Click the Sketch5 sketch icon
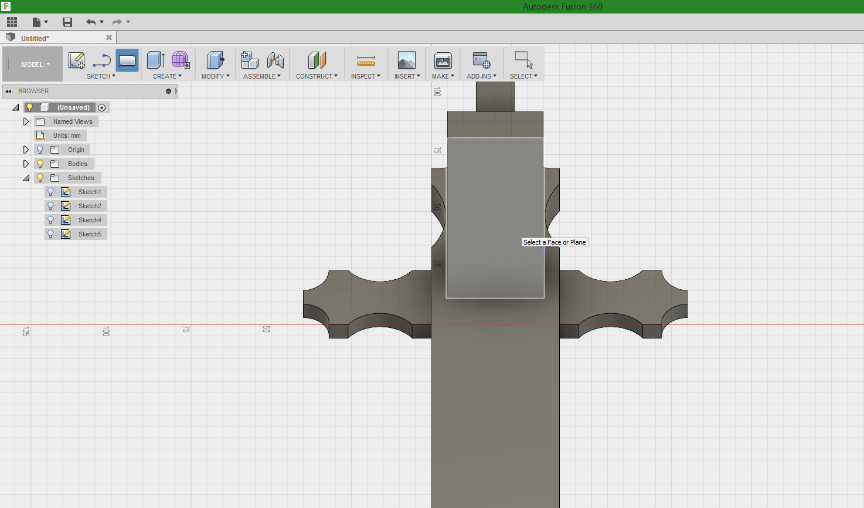Viewport: 864px width, 508px height. tap(66, 234)
